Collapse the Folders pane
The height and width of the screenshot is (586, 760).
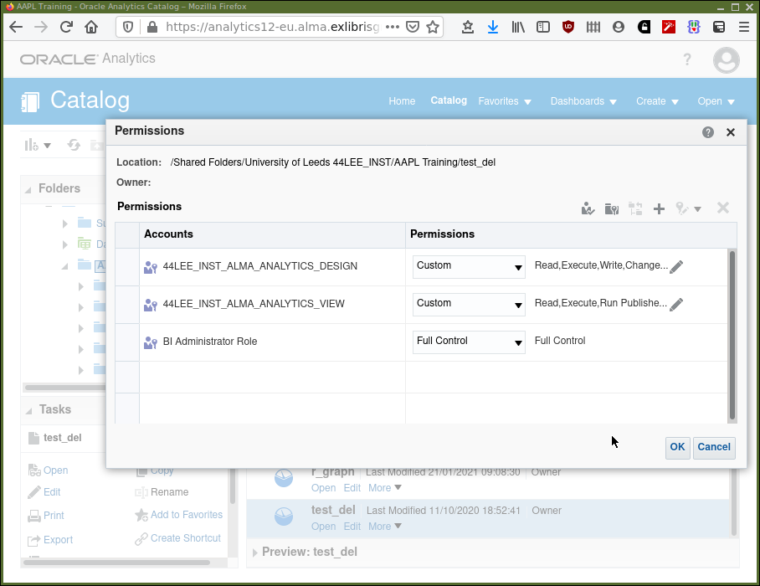pos(28,189)
